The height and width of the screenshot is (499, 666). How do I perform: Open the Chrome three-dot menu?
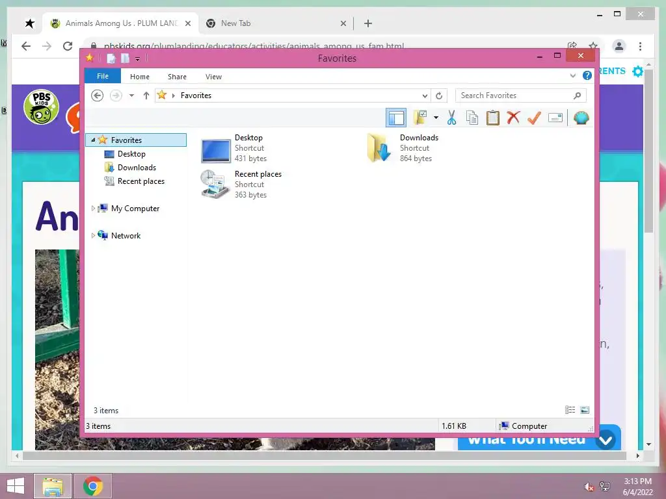(x=640, y=46)
